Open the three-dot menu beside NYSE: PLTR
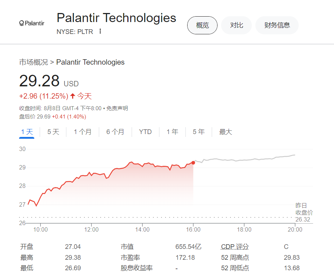The height and width of the screenshot is (280, 334). [100, 31]
